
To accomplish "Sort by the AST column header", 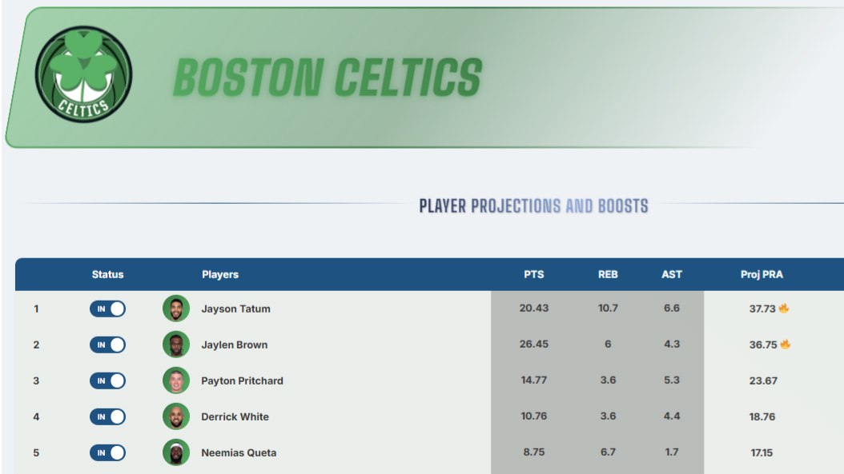I will point(672,274).
